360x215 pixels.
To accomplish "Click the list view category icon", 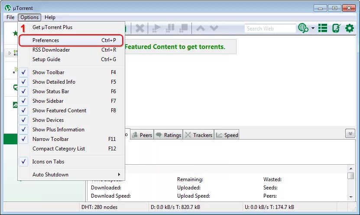I will pyautogui.click(x=323, y=28).
